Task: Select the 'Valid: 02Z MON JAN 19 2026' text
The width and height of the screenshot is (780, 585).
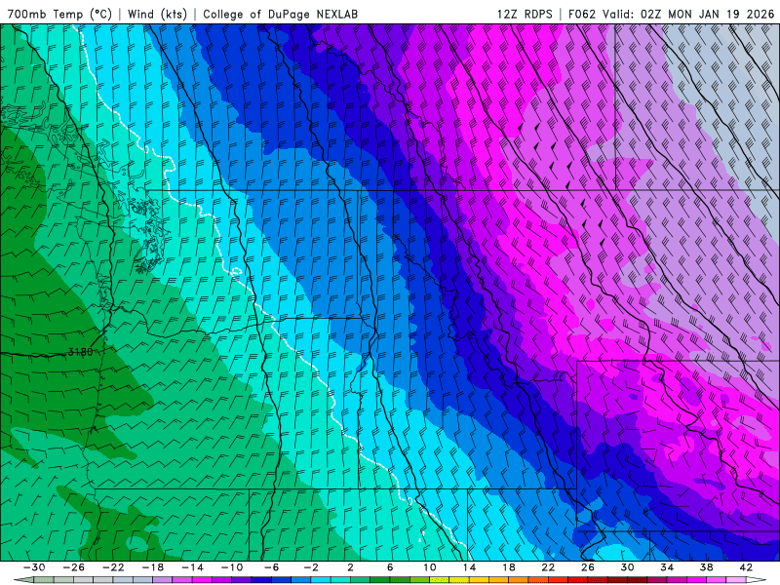Action: pyautogui.click(x=688, y=14)
